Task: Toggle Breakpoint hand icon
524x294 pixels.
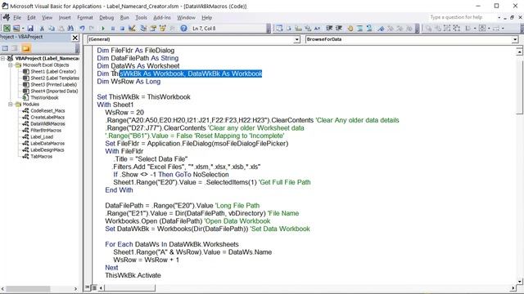Action: tap(350, 29)
